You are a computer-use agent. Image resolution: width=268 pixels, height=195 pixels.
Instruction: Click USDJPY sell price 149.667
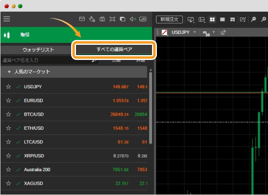pyautogui.click(x=121, y=87)
